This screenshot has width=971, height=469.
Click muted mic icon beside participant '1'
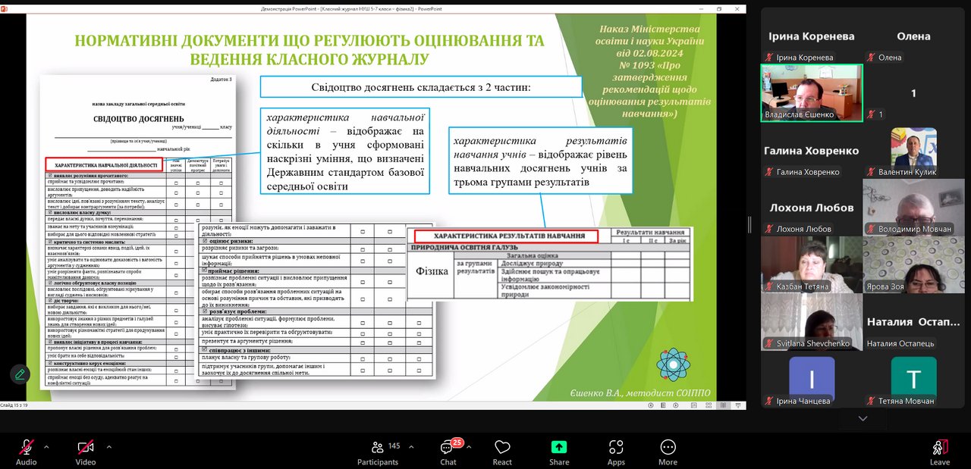click(x=871, y=114)
